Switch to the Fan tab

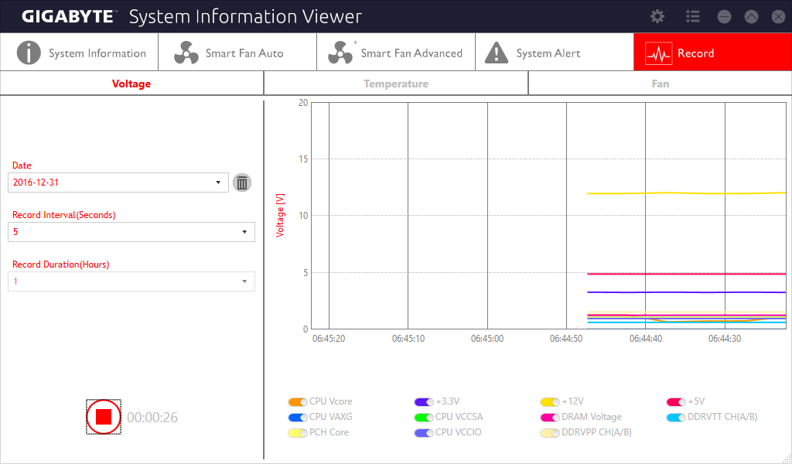pyautogui.click(x=661, y=84)
